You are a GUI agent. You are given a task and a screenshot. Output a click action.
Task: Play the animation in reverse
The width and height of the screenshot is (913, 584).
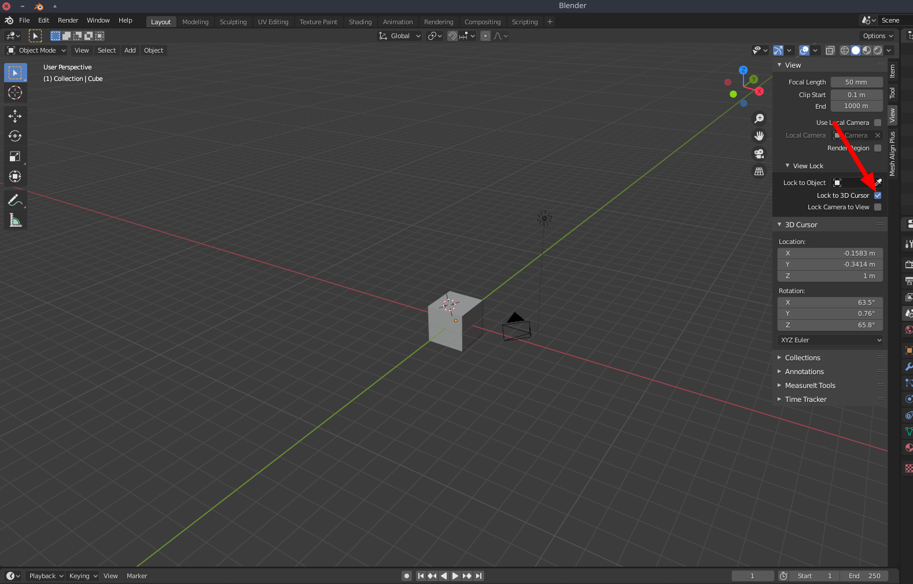tap(444, 576)
